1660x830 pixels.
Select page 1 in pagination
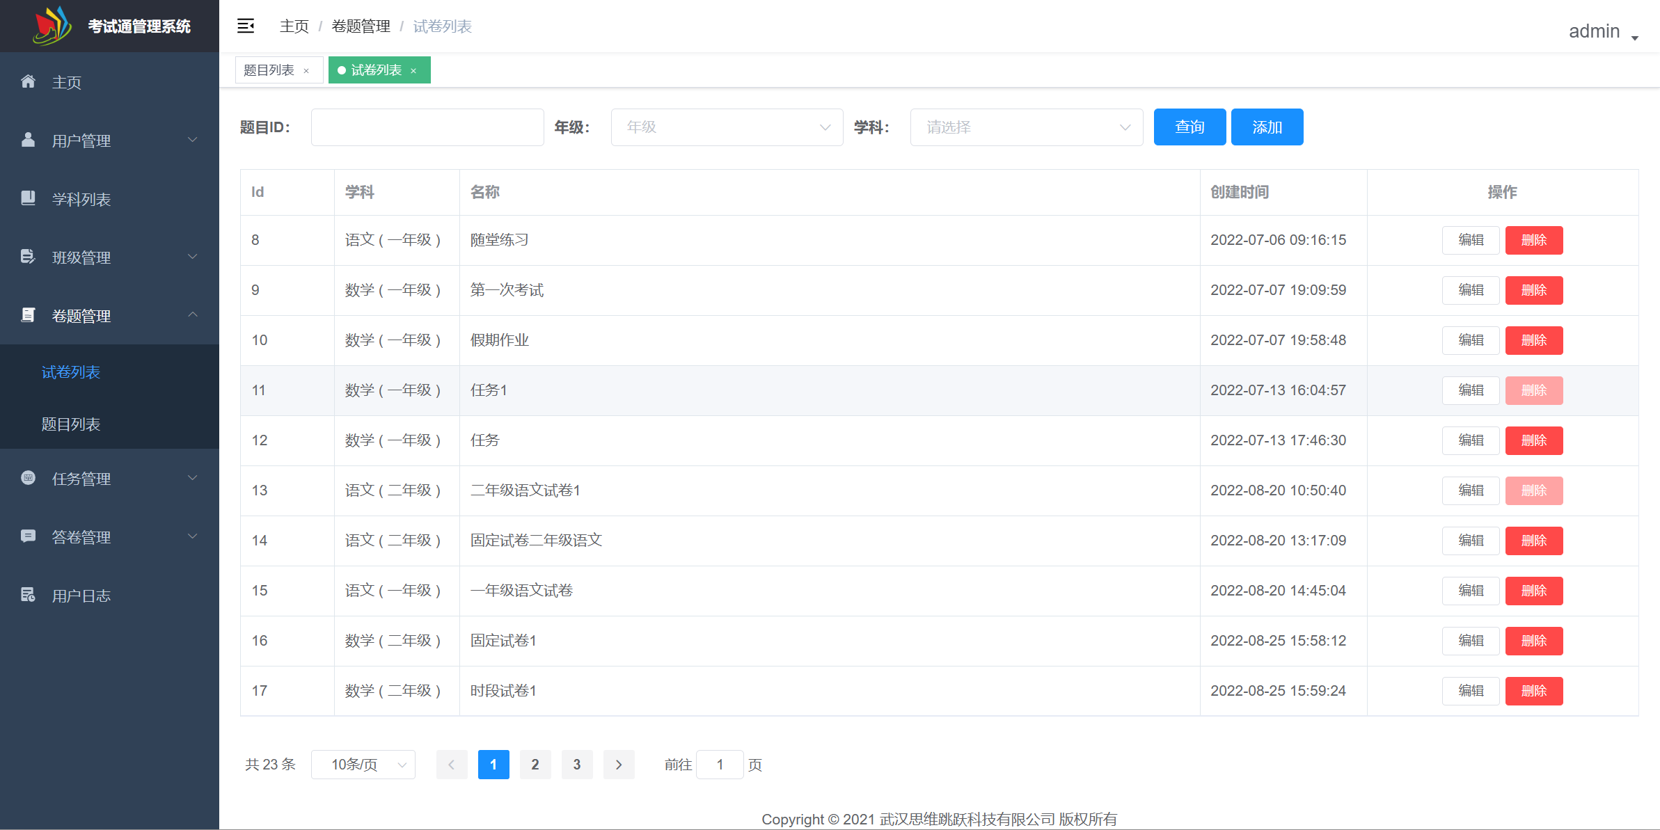click(493, 765)
